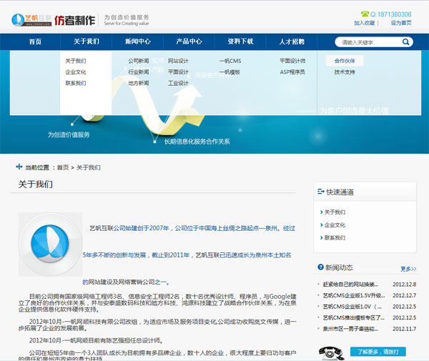
Task: Open the 关于我们 navigation menu
Action: pyautogui.click(x=86, y=42)
